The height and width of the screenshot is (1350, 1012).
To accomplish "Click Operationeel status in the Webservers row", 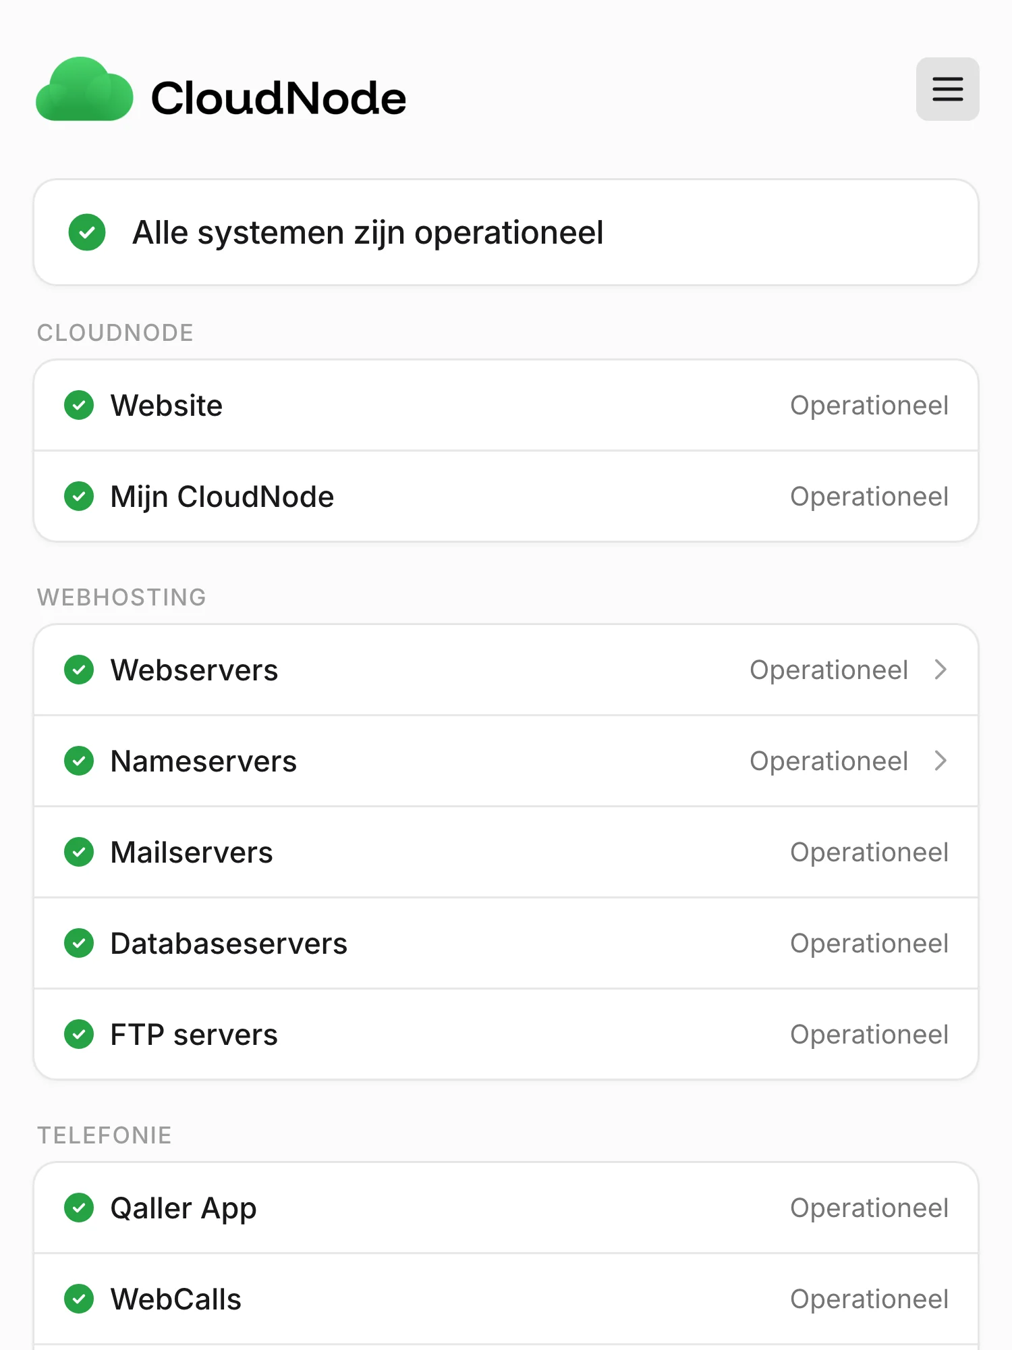I will [829, 671].
